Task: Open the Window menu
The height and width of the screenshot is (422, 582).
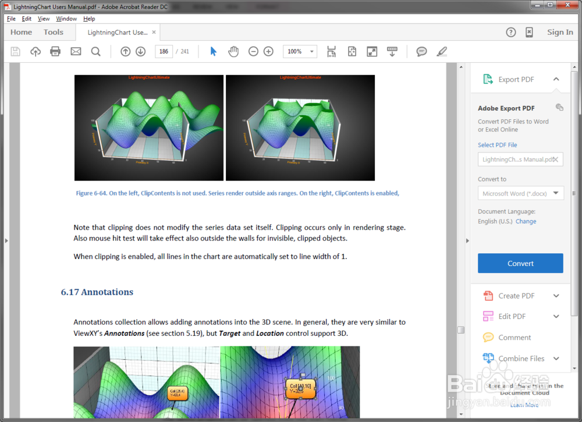Action: (x=66, y=19)
